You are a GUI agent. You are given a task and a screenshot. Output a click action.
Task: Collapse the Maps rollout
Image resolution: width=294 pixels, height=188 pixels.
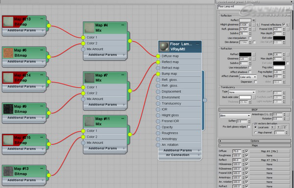pyautogui.click(x=254, y=145)
